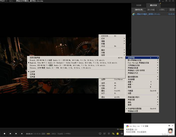Image resolution: width=176 pixels, height=137 pixels.
Task: Select the English TrueHD 7.1 Atmos audio track
Action: [x=76, y=63]
